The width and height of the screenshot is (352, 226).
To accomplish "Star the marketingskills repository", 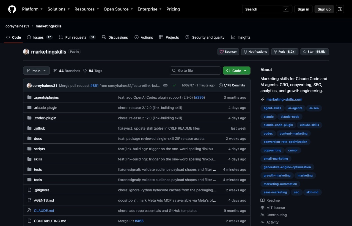I will 314,52.
